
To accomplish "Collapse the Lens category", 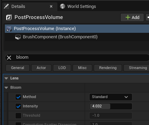I will [x=6, y=78].
